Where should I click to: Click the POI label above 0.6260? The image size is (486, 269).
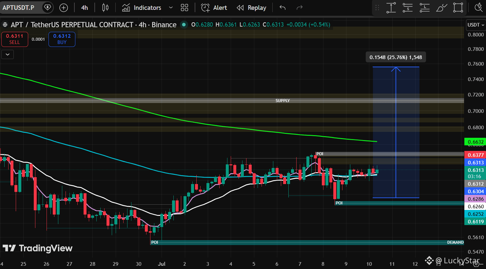pos(339,203)
